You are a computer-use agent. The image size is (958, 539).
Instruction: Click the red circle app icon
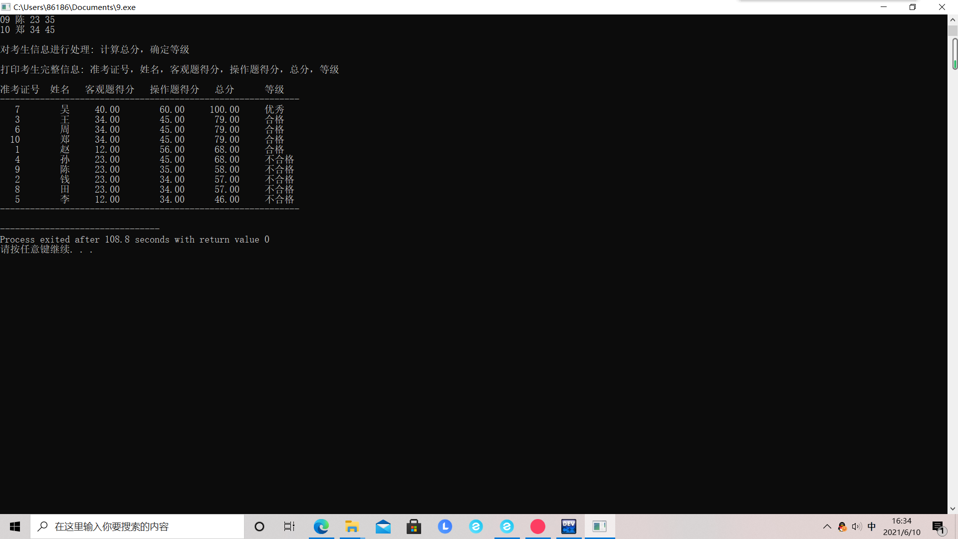tap(538, 527)
